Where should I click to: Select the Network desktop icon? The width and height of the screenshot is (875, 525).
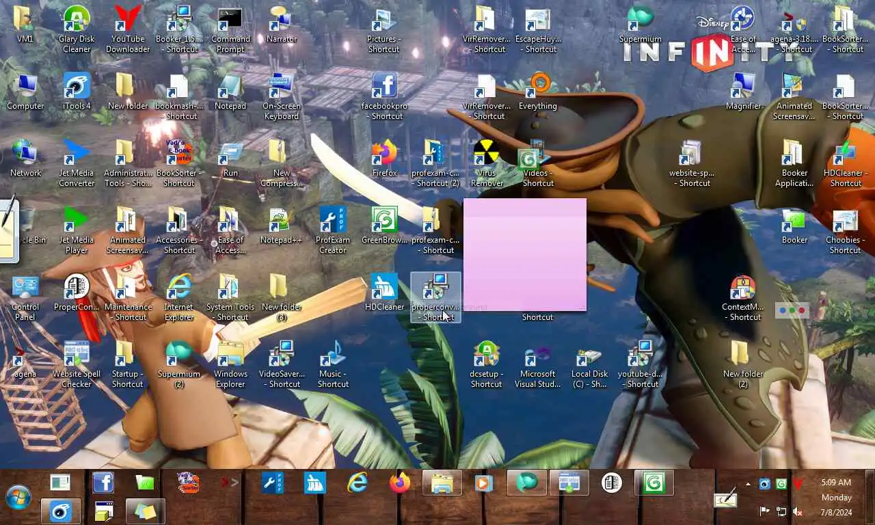(x=25, y=159)
